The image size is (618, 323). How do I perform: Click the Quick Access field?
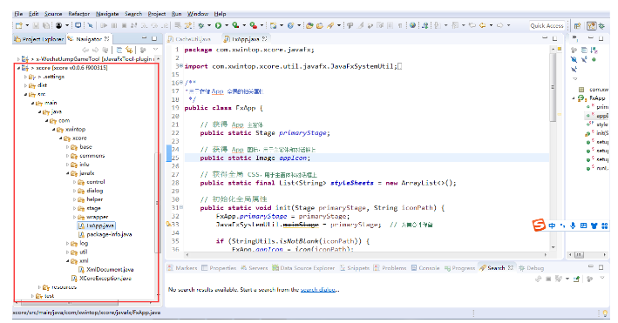pyautogui.click(x=547, y=25)
